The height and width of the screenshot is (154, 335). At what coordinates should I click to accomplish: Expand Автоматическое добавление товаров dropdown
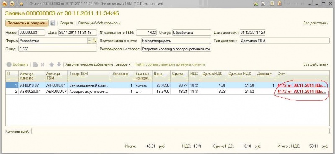(x=98, y=64)
